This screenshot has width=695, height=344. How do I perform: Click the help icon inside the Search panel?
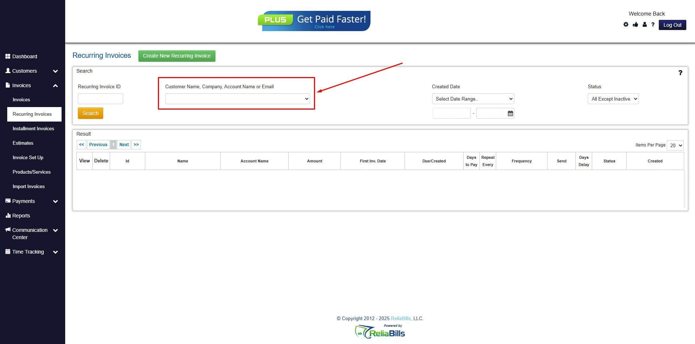point(680,73)
